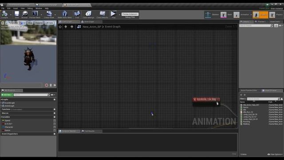Viewport: 284px width, 160px height.
Task: Add new event dispatcher with plus icon
Action: [54, 134]
